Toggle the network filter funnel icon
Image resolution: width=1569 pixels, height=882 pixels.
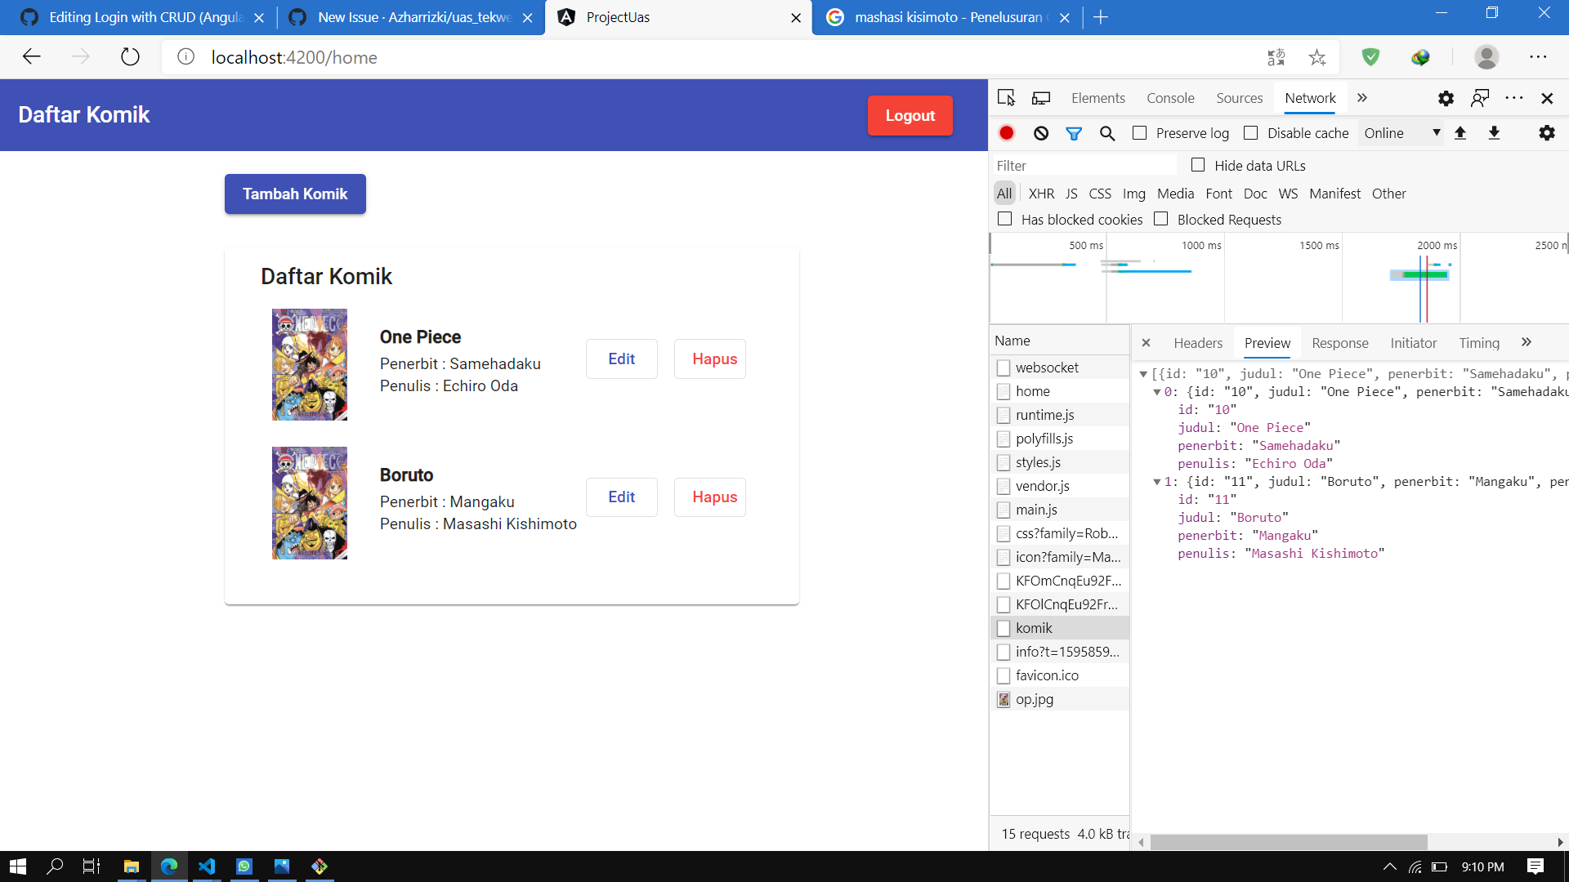pyautogui.click(x=1074, y=133)
